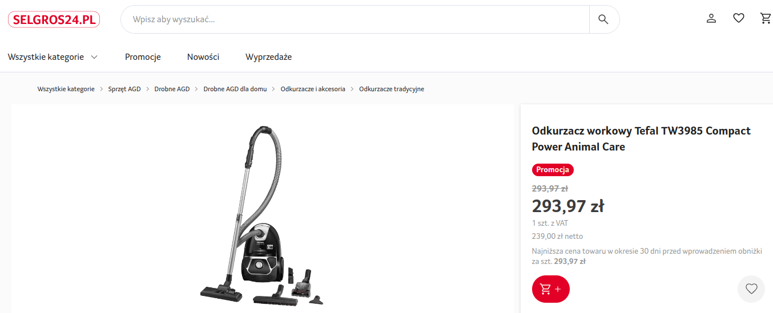
Task: Open the Nowości menu item
Action: [203, 57]
